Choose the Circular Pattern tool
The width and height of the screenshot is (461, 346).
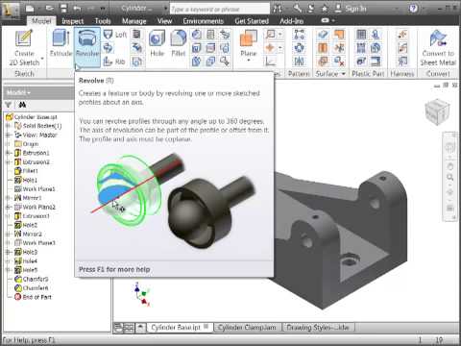300,48
